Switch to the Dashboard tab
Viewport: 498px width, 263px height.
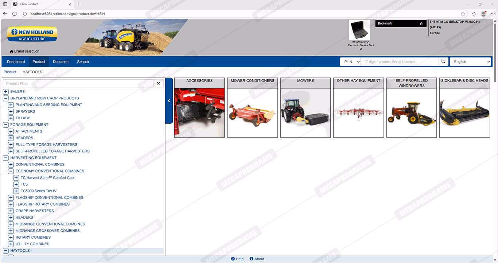click(16, 62)
